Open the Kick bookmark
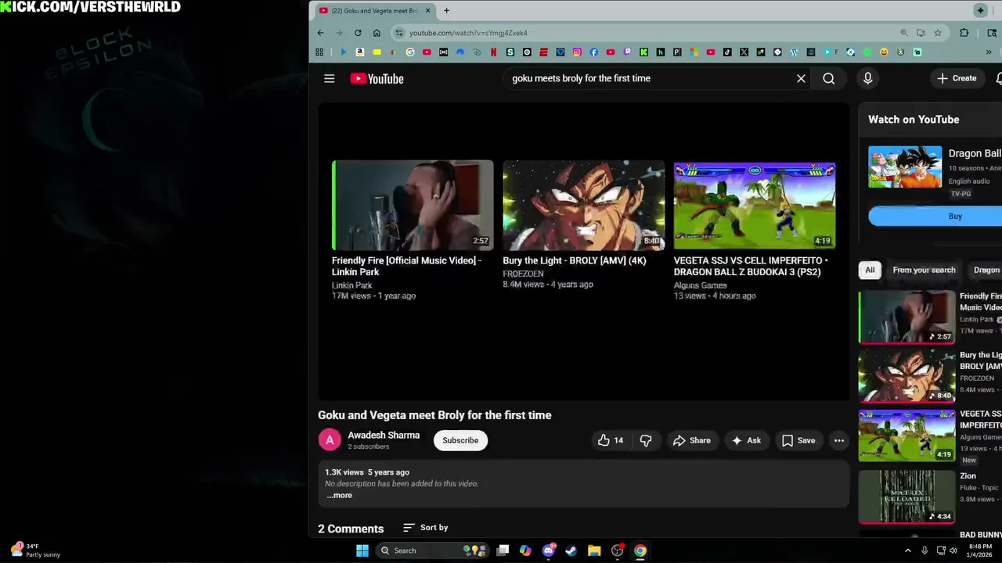The image size is (1002, 563). click(643, 52)
